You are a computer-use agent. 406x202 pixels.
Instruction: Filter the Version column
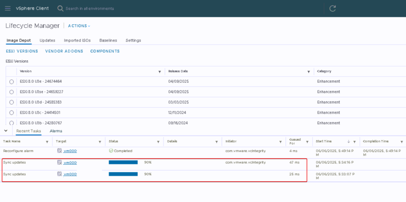pos(160,72)
